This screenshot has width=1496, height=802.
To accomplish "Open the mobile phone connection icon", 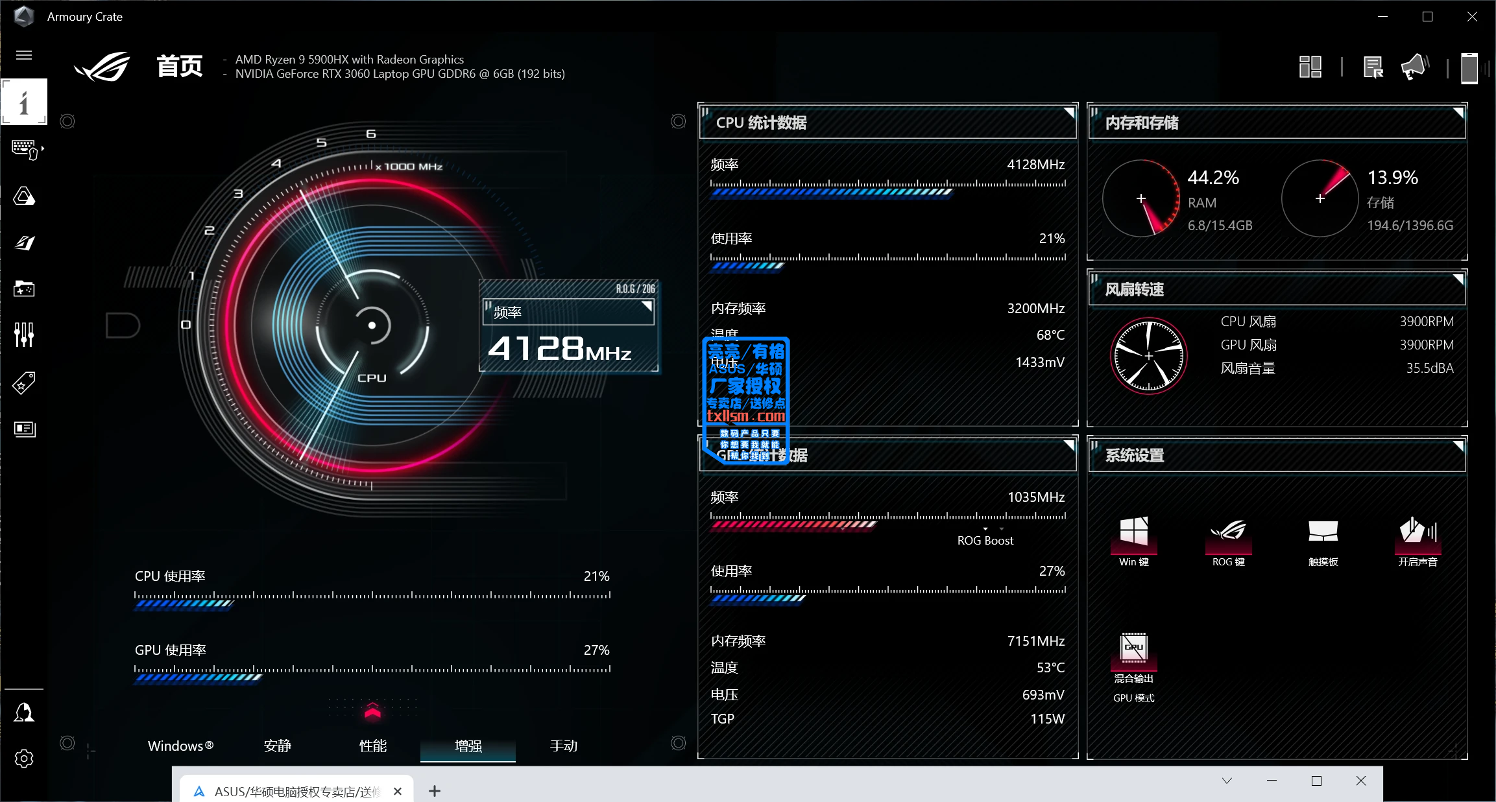I will pyautogui.click(x=1469, y=68).
